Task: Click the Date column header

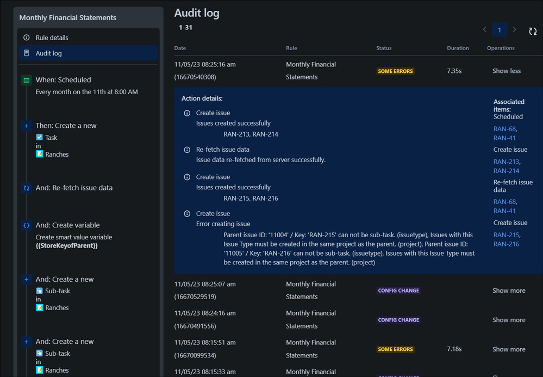Action: point(180,48)
